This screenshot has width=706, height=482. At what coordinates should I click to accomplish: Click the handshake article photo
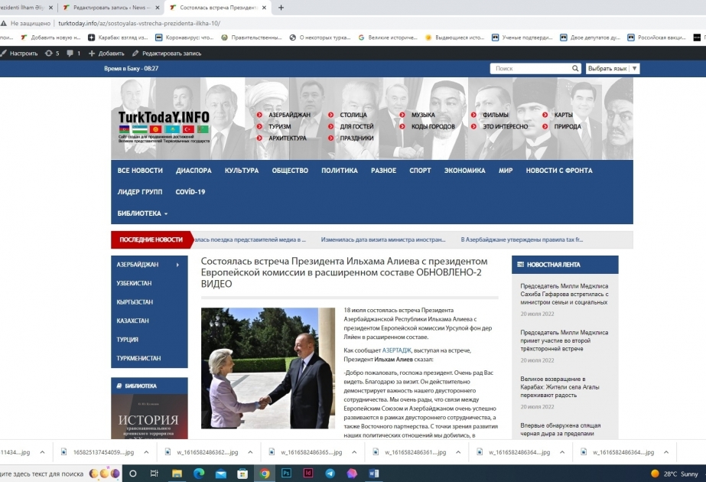[x=268, y=368]
